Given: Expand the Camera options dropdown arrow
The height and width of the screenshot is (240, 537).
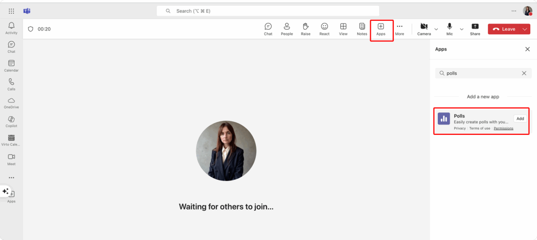Looking at the screenshot, I should [436, 29].
